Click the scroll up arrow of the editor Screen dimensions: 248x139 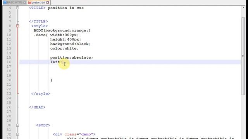tap(243, 8)
